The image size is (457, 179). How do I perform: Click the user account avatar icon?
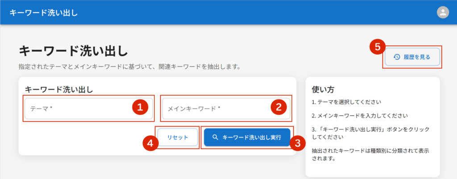click(443, 12)
